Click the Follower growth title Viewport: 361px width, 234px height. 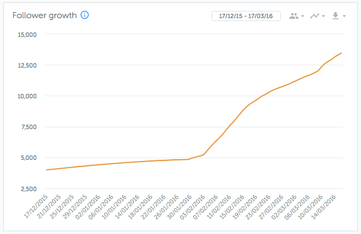tap(45, 16)
